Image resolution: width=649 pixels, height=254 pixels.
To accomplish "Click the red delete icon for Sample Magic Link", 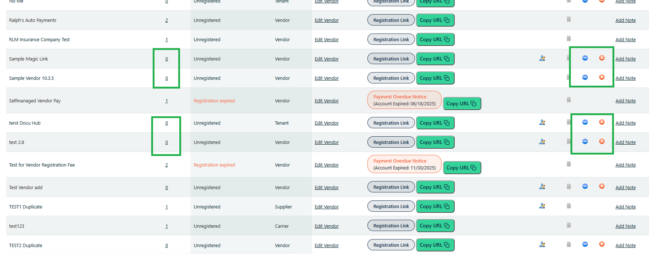I will (x=602, y=58).
